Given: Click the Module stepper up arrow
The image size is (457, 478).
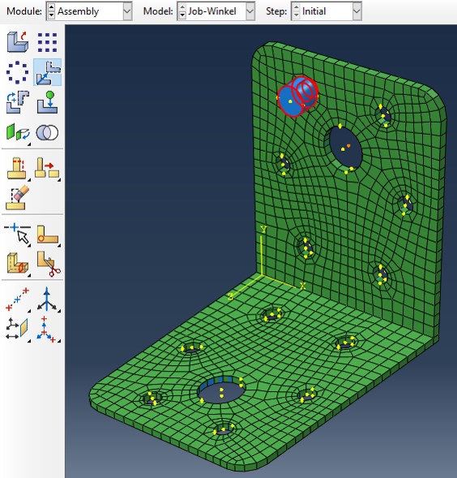Looking at the screenshot, I should pos(52,7).
